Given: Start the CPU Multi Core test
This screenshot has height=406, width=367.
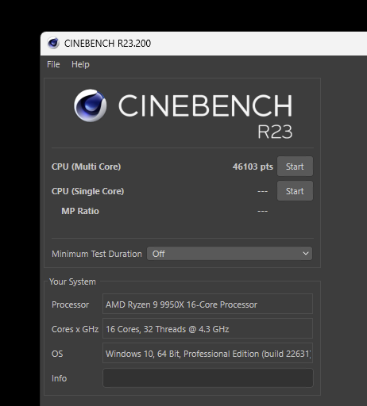Looking at the screenshot, I should click(295, 167).
